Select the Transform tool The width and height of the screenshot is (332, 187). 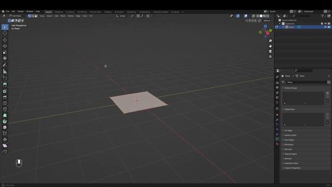click(x=5, y=58)
